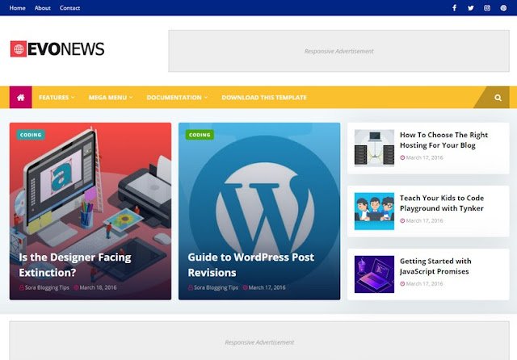The image size is (517, 360).
Task: Open 'Guide to WordPress Post Revisions' title
Action: [x=251, y=265]
